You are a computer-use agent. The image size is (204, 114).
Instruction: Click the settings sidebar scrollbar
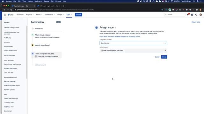click(x=27, y=52)
